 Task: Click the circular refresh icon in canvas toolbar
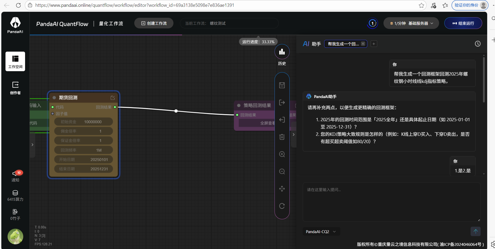point(282,206)
